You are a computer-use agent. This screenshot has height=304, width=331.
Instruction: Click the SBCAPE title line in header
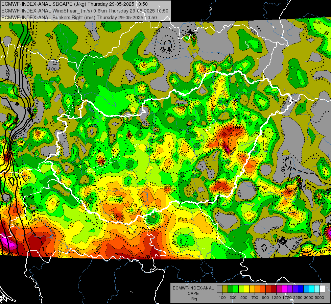coord(74,4)
